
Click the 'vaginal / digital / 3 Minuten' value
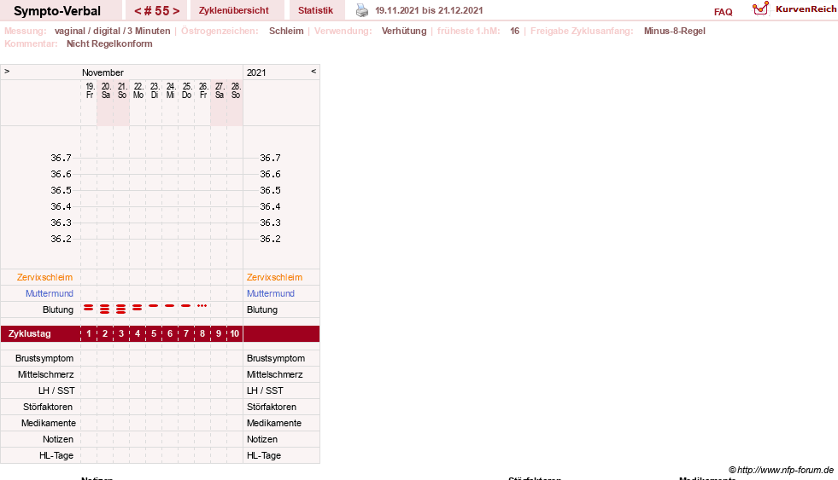point(112,31)
